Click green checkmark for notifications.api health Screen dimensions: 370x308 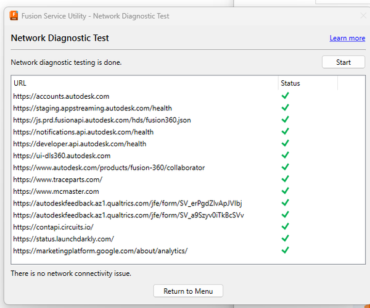coord(285,131)
